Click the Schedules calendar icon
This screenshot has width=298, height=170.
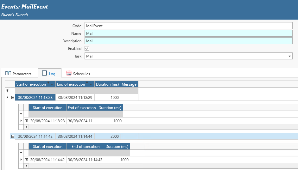coord(69,73)
